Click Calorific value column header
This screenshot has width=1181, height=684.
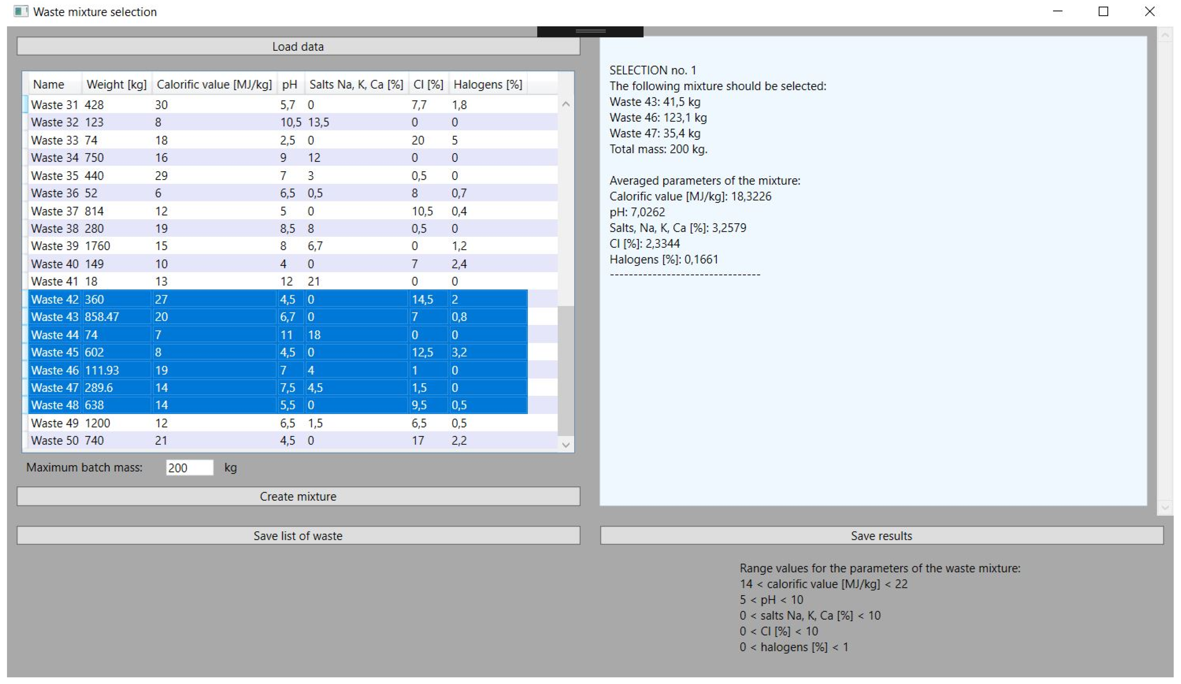pos(214,84)
